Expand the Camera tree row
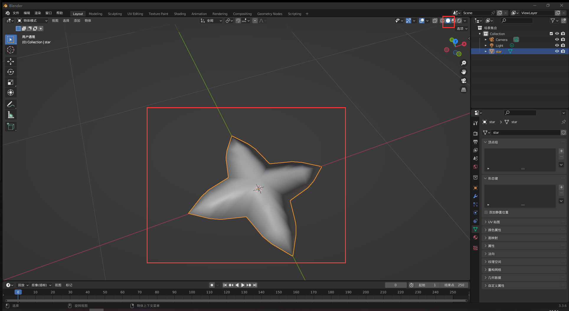 [486, 39]
